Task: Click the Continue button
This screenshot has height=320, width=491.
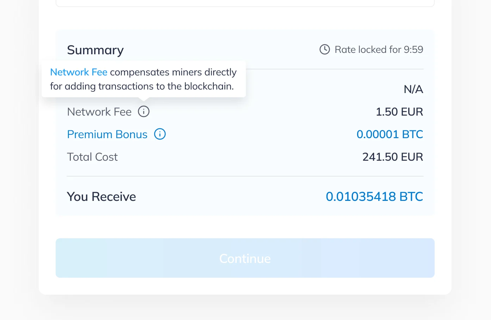Action: click(x=245, y=258)
